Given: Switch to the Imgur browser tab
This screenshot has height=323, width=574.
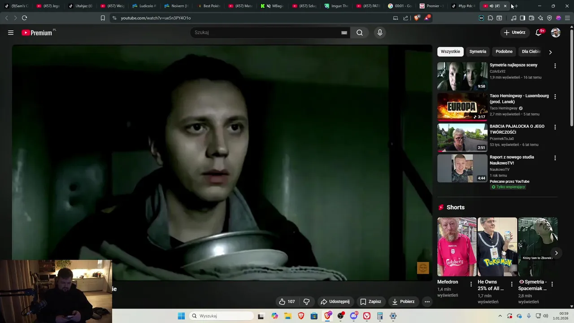Looking at the screenshot, I should 336,6.
